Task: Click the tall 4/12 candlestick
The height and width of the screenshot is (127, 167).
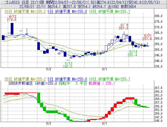Action: pyautogui.click(x=12, y=29)
